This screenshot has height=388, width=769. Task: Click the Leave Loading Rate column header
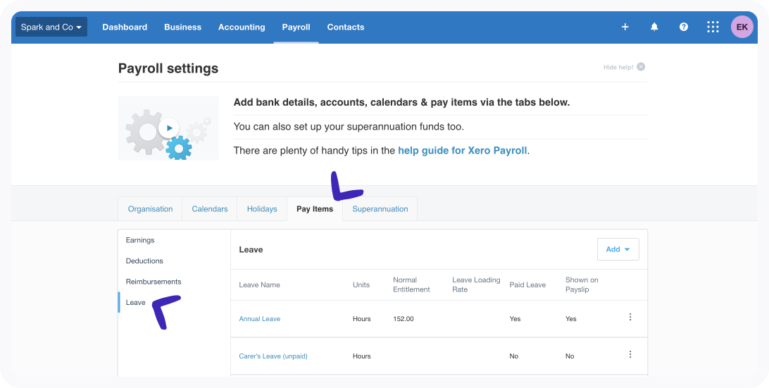[476, 284]
